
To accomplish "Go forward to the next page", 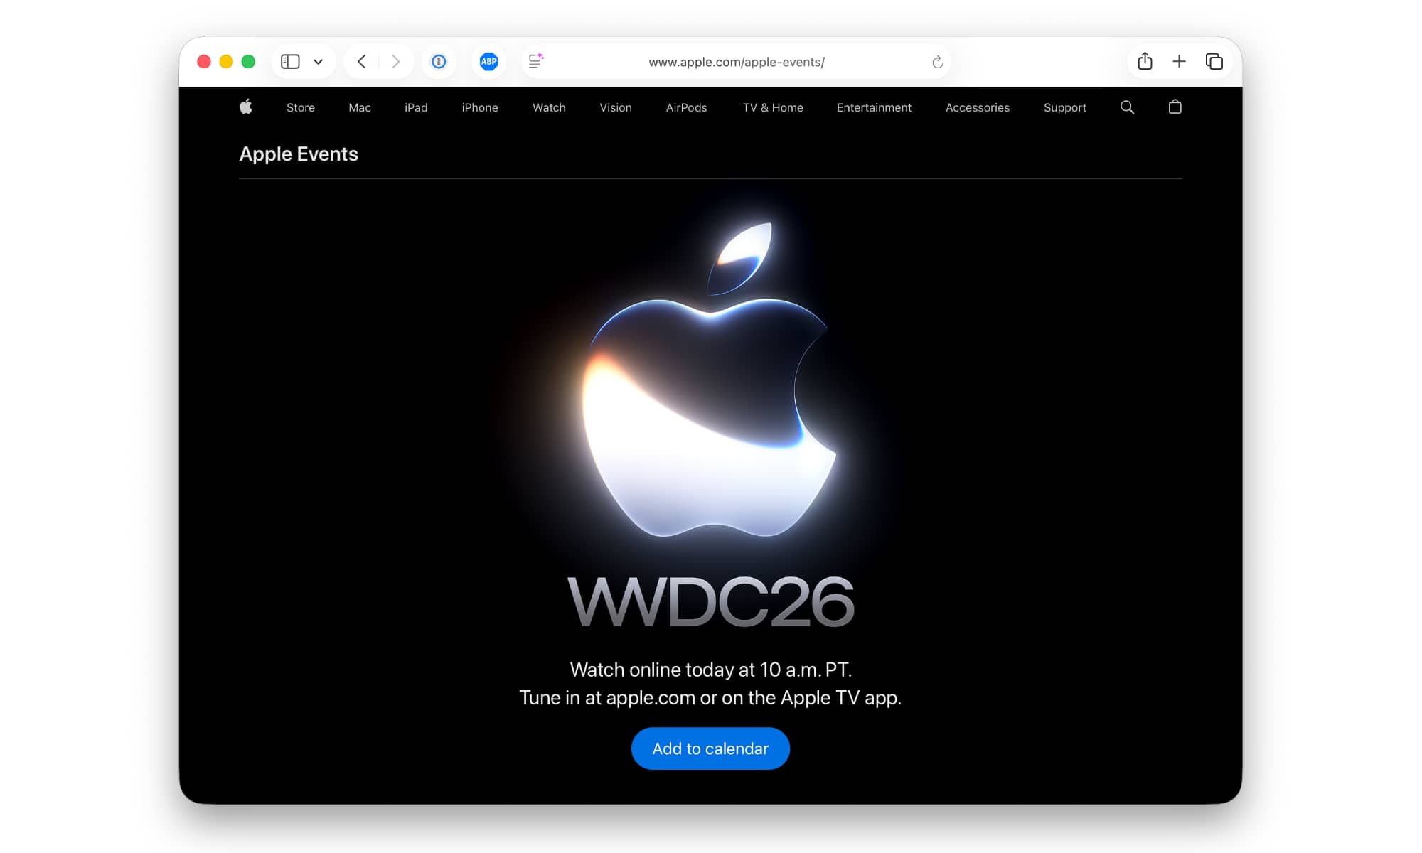I will 396,62.
